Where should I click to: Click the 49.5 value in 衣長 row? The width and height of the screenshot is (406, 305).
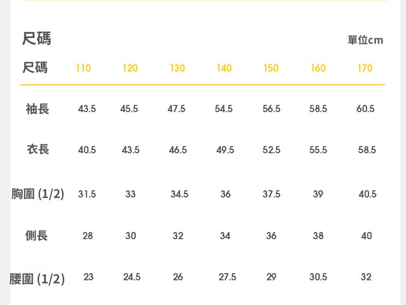[225, 150]
